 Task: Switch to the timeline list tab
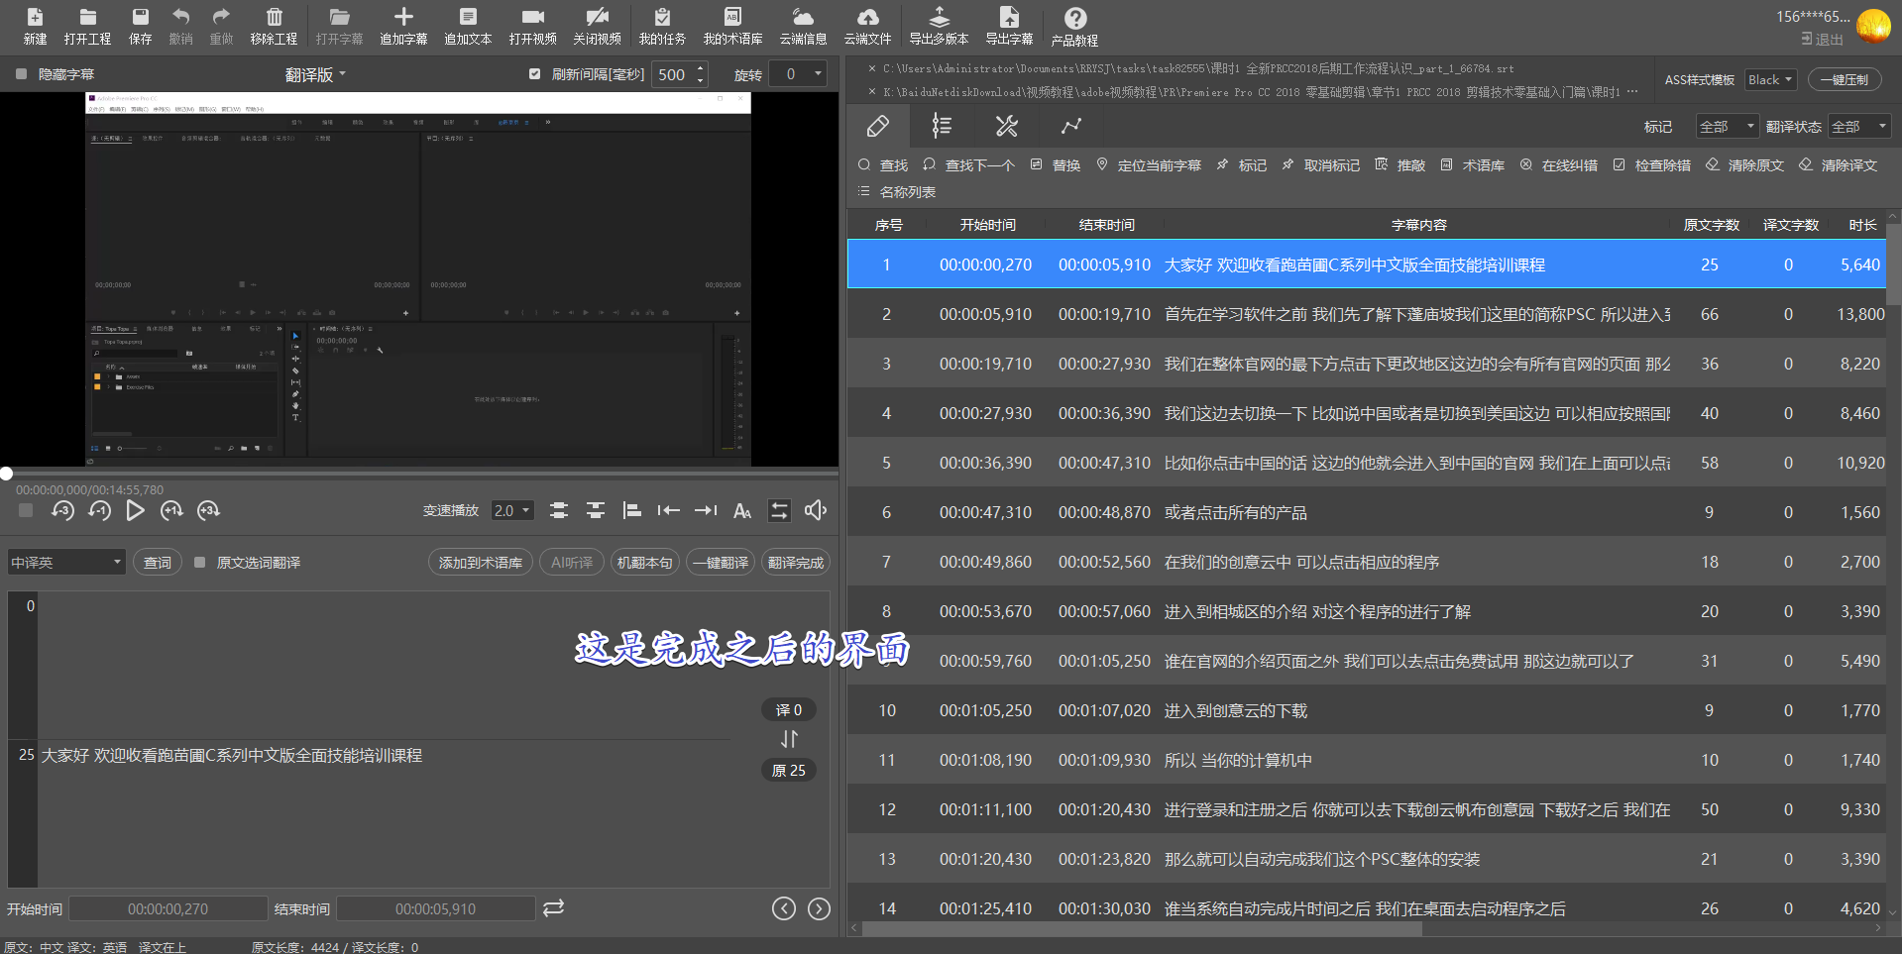click(942, 126)
